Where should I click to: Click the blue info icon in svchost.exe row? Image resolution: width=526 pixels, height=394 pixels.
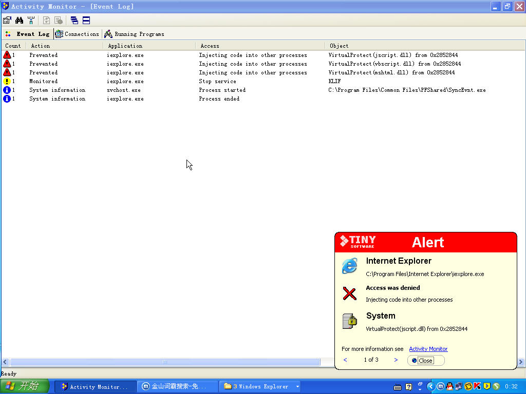point(7,90)
